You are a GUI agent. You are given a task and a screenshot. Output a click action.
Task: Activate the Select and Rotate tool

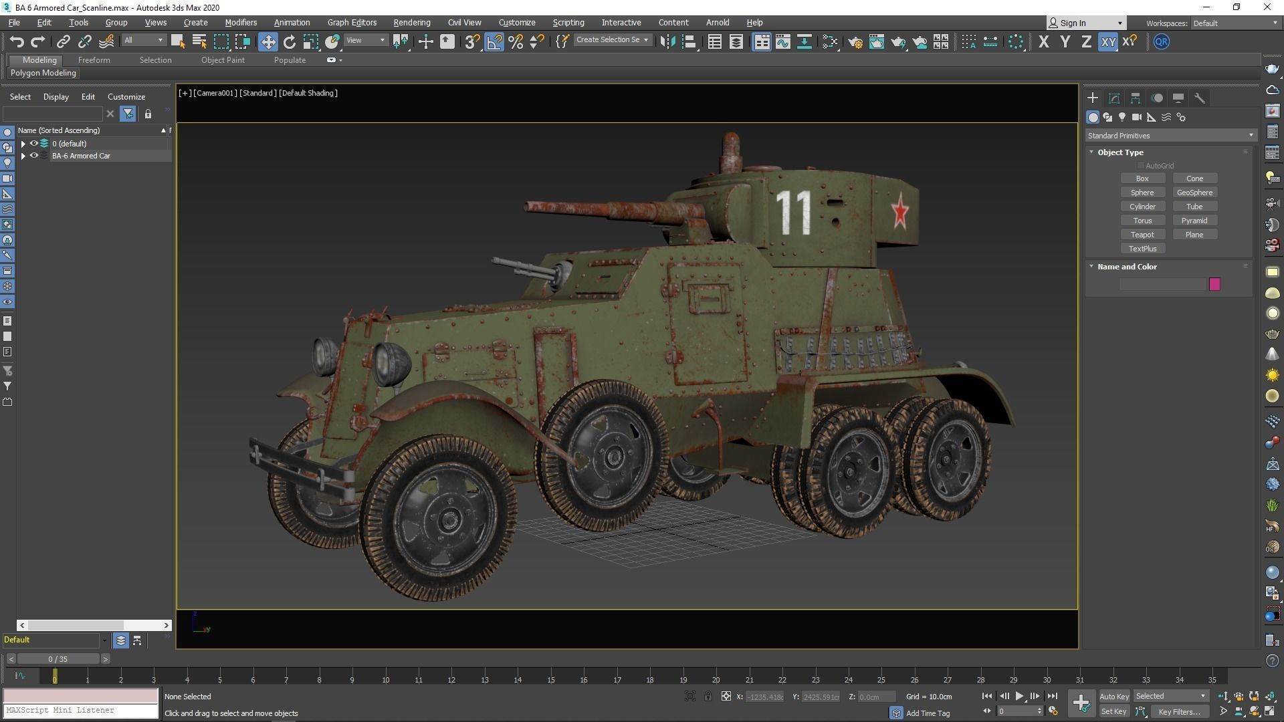(x=289, y=41)
